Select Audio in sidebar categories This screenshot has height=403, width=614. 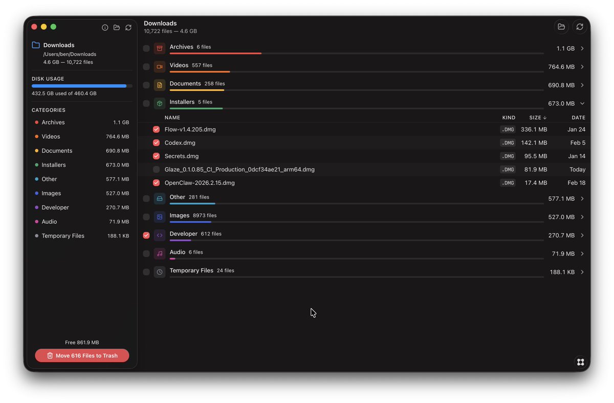click(x=82, y=222)
